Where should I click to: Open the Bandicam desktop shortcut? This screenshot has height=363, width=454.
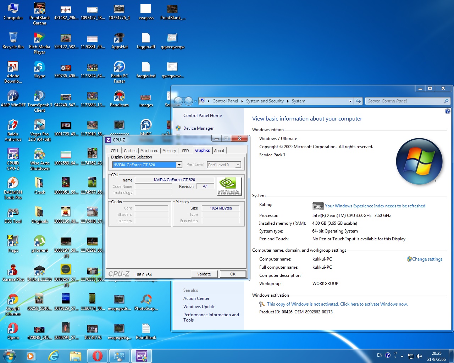[120, 99]
